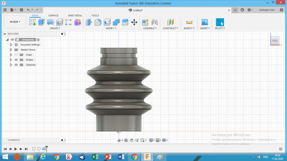287x161 pixels.
Task: Add a new design tab with plus
Action: pyautogui.click(x=235, y=10)
